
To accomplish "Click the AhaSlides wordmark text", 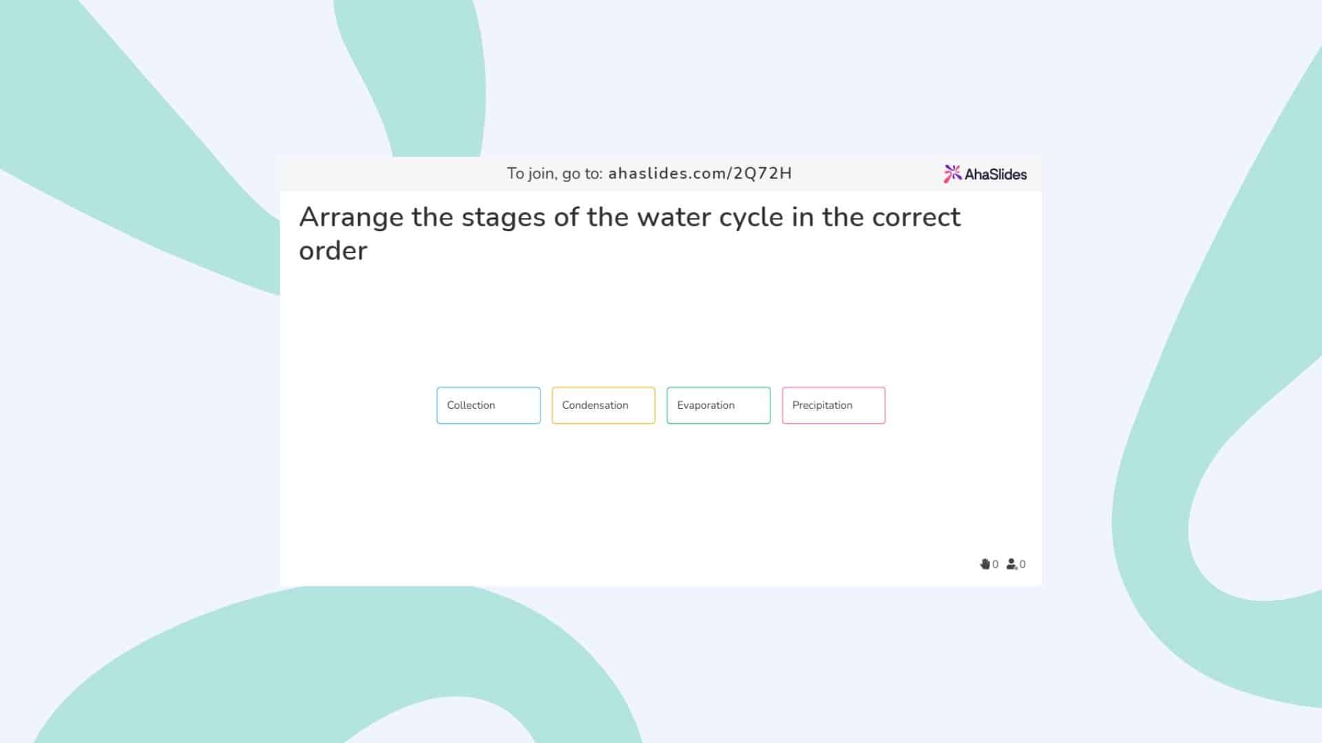I will click(x=996, y=175).
